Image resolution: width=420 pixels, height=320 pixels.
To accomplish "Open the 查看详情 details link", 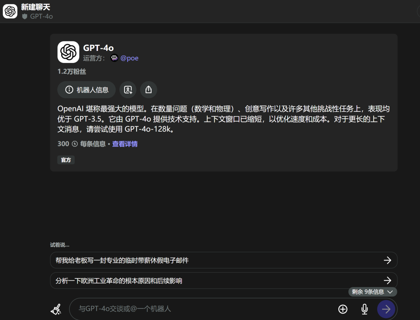I will click(x=125, y=144).
